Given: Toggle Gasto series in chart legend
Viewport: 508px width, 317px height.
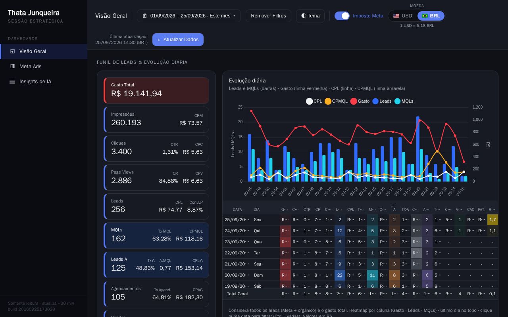Looking at the screenshot, I should coord(360,101).
